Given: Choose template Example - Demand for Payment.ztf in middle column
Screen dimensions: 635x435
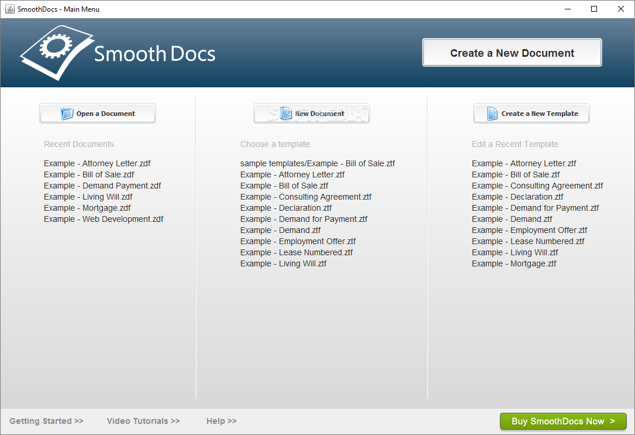Looking at the screenshot, I should pyautogui.click(x=303, y=220).
